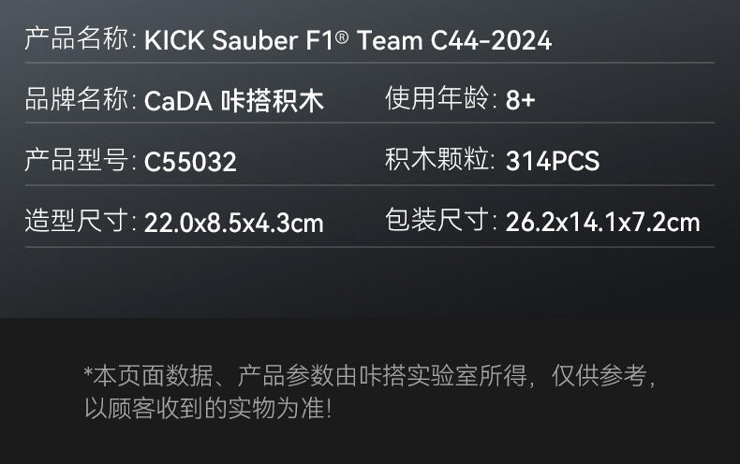Select the 22.0x8.5x4.3cm model size value
740x464 pixels.
tap(233, 224)
